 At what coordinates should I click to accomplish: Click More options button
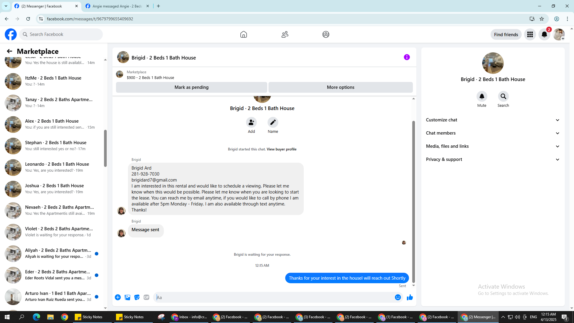pyautogui.click(x=341, y=87)
